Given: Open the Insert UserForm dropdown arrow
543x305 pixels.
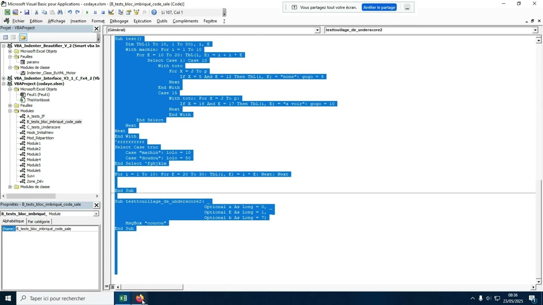Looking at the screenshot, I should pos(20,12).
